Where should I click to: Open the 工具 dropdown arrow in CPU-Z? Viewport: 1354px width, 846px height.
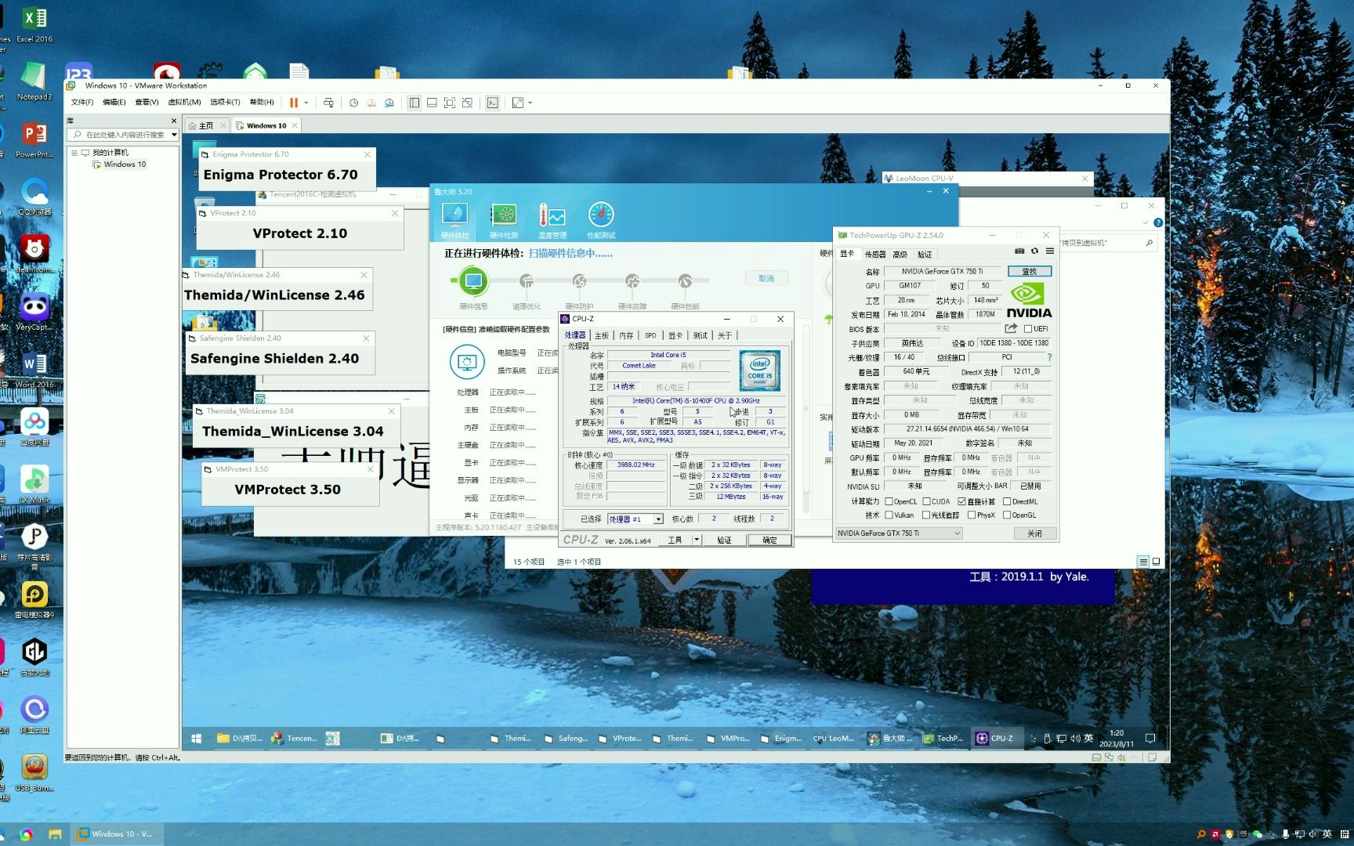click(696, 540)
